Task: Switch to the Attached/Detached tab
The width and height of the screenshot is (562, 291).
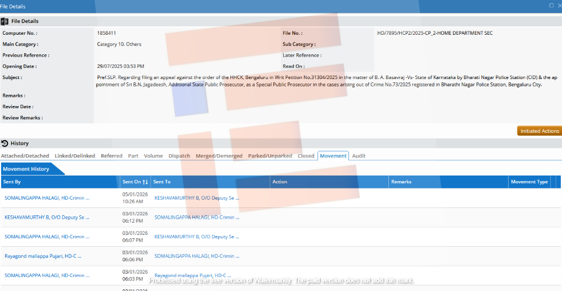Action: (x=25, y=156)
